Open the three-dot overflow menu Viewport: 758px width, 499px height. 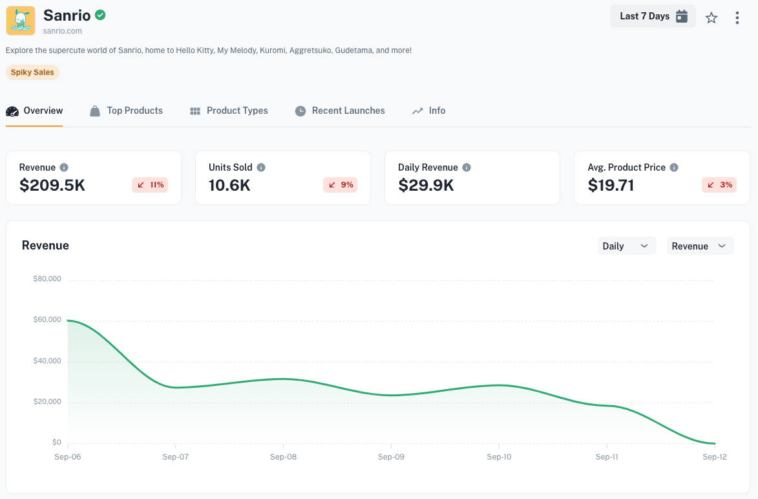737,17
